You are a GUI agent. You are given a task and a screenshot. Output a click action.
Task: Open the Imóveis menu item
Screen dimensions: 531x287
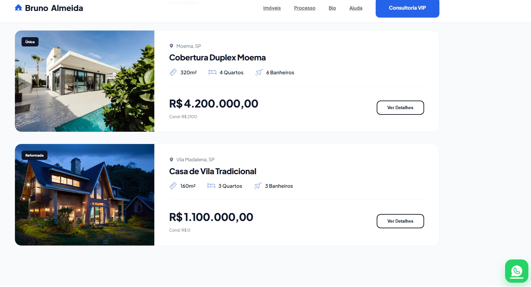coord(272,8)
